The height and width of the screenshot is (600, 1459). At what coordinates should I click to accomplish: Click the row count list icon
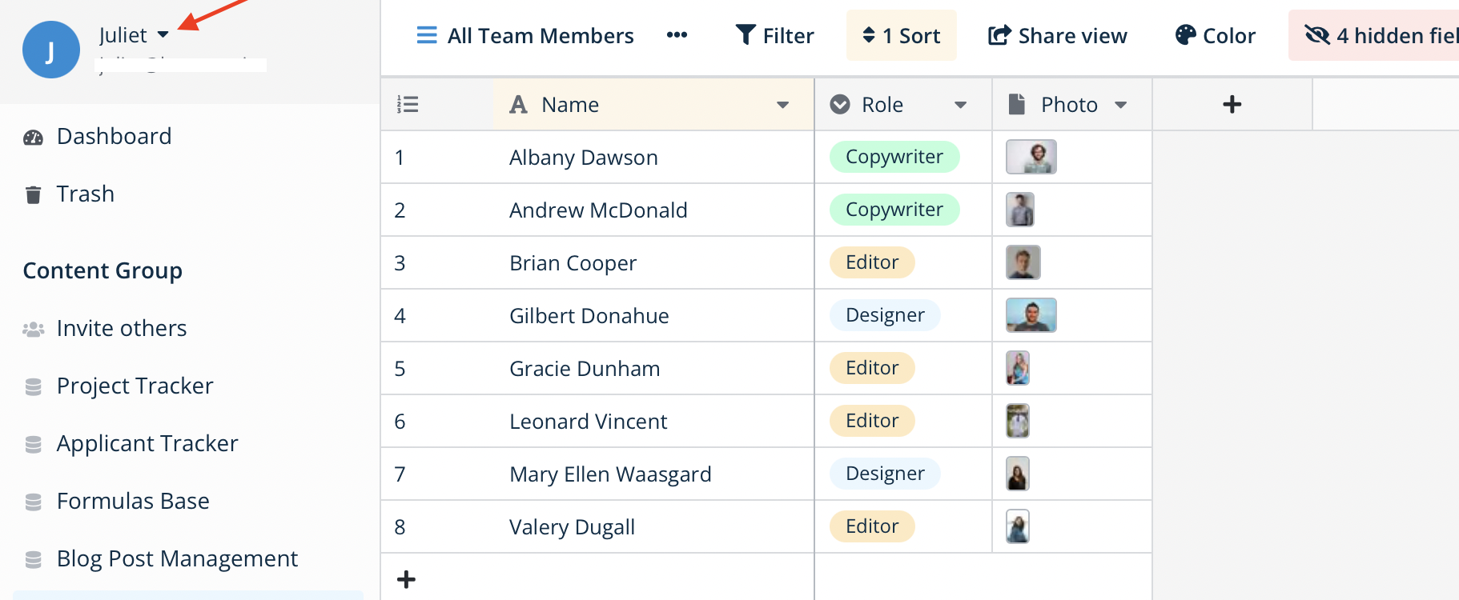tap(408, 104)
